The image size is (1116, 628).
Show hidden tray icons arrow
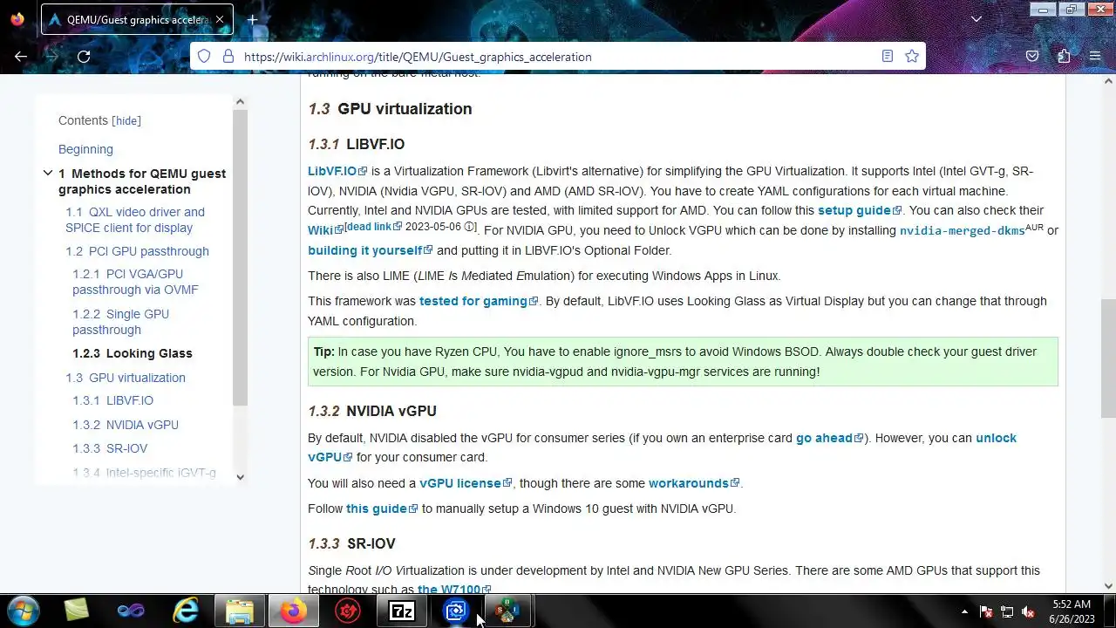[964, 611]
